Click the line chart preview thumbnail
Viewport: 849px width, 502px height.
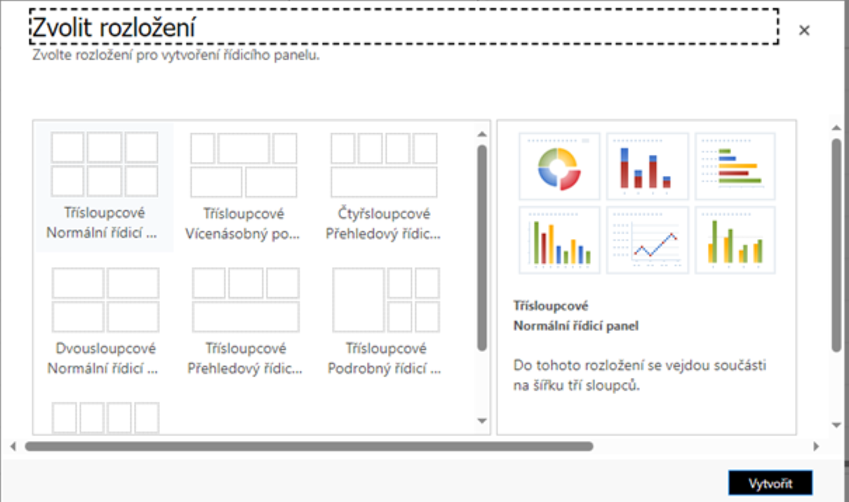pos(647,240)
